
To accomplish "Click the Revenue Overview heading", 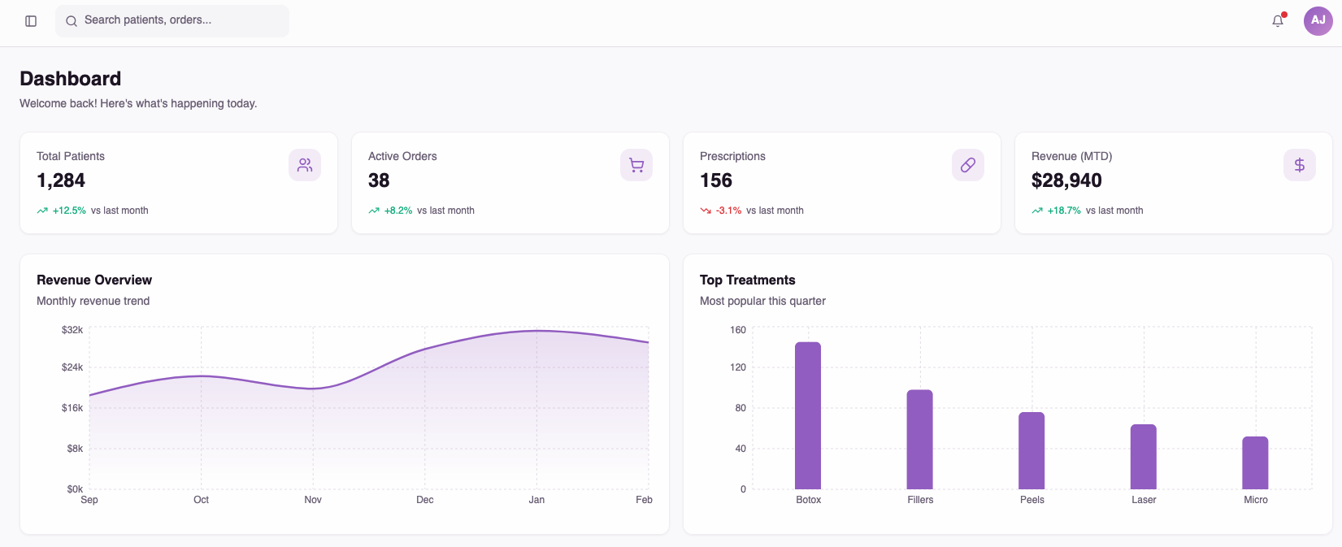I will pos(94,280).
